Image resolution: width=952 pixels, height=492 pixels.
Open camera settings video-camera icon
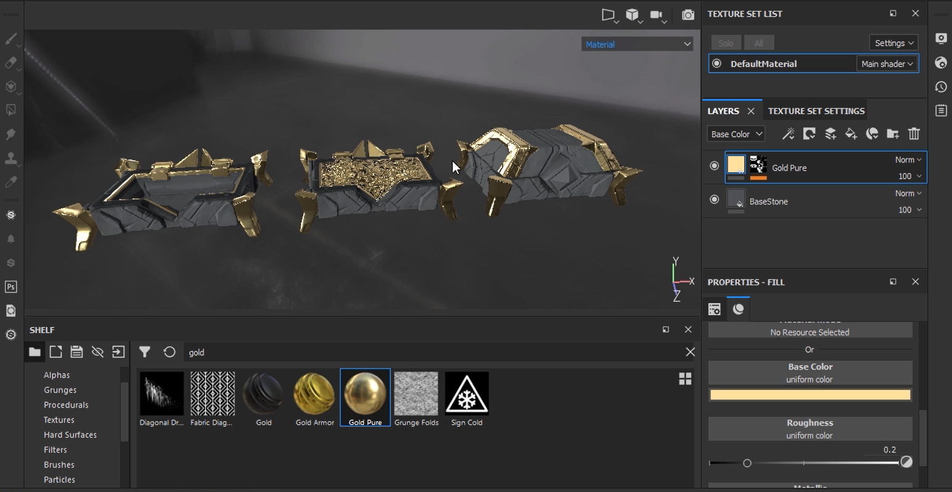point(657,15)
